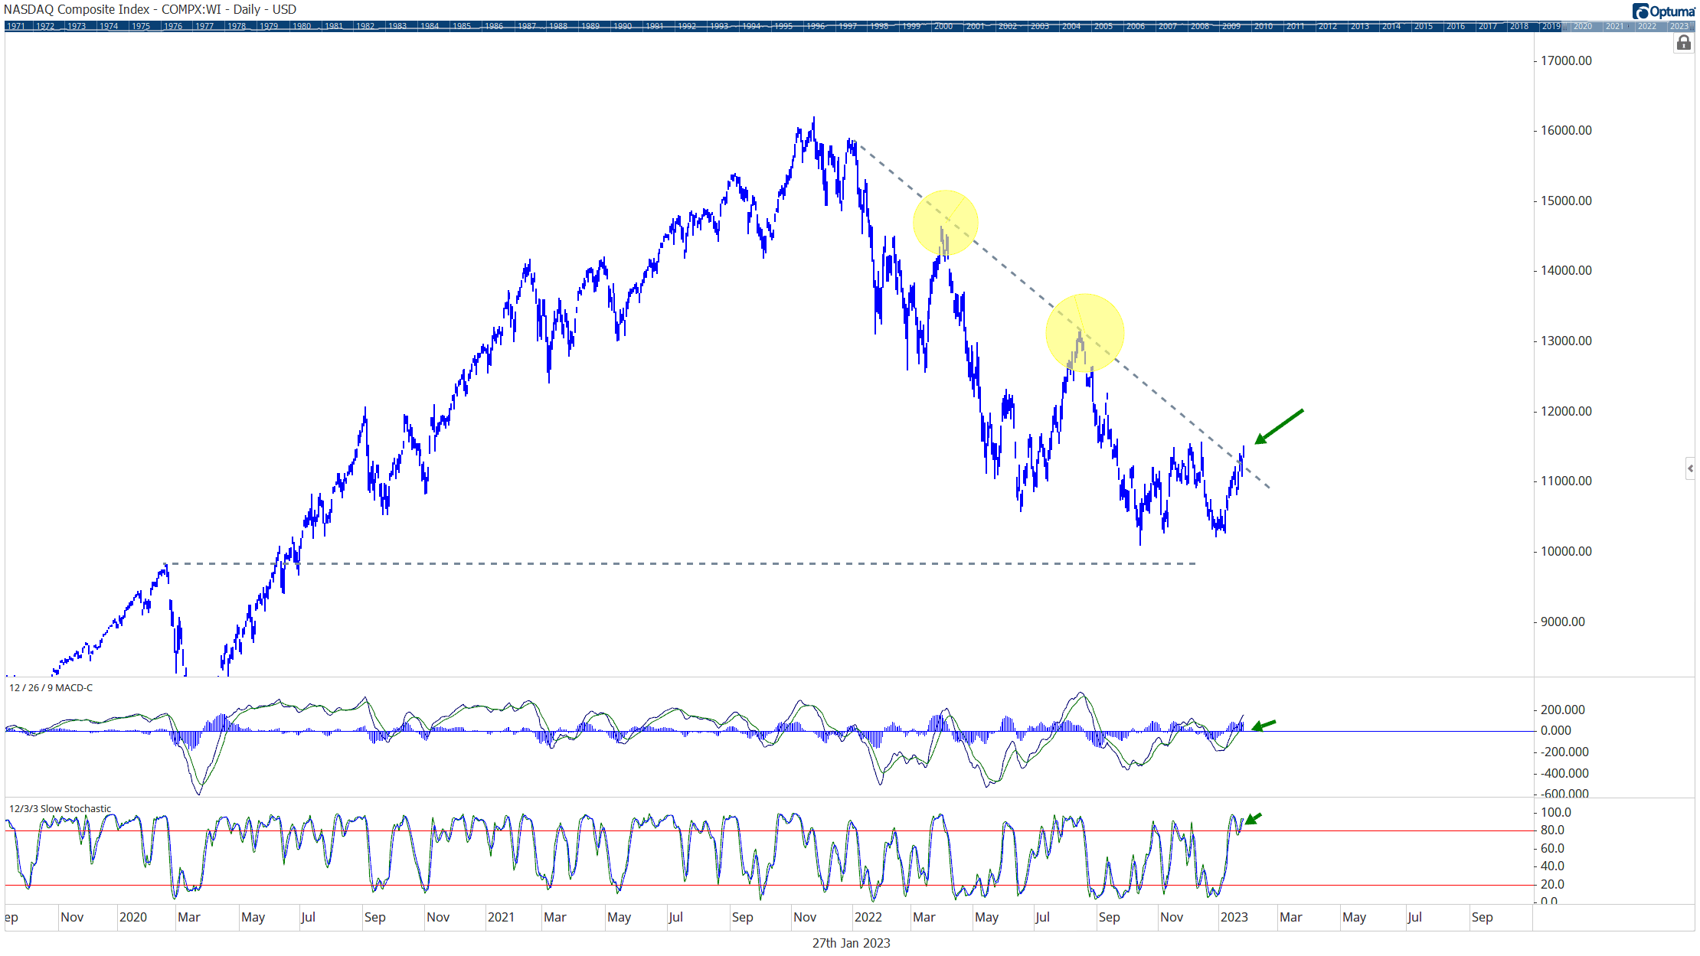Select the 12 / 26 / 9 MACD-C label

pyautogui.click(x=51, y=687)
